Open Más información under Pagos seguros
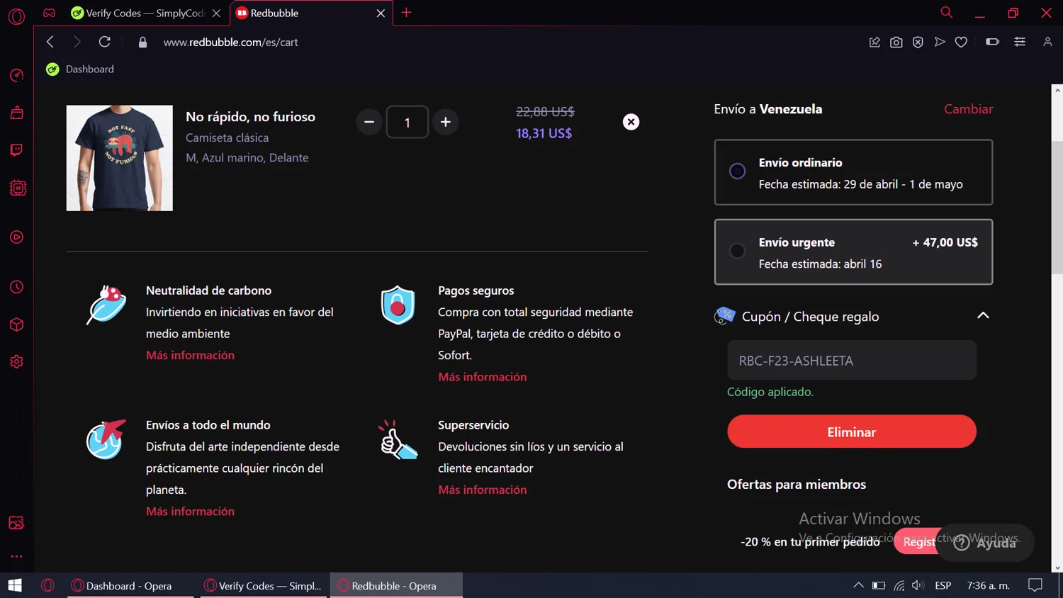 pyautogui.click(x=483, y=377)
